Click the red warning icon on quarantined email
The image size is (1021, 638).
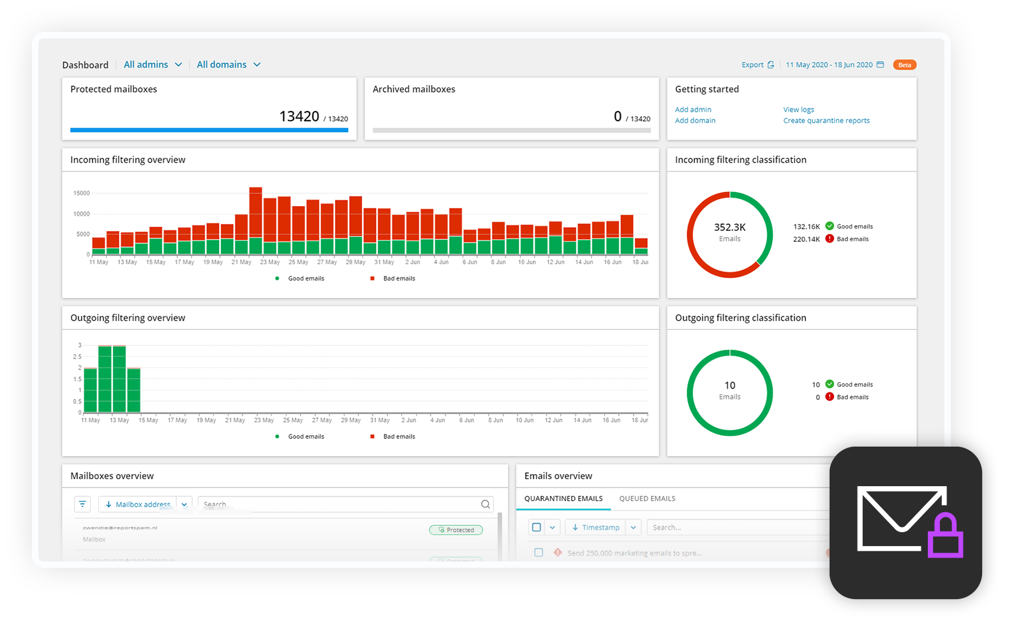coord(558,553)
